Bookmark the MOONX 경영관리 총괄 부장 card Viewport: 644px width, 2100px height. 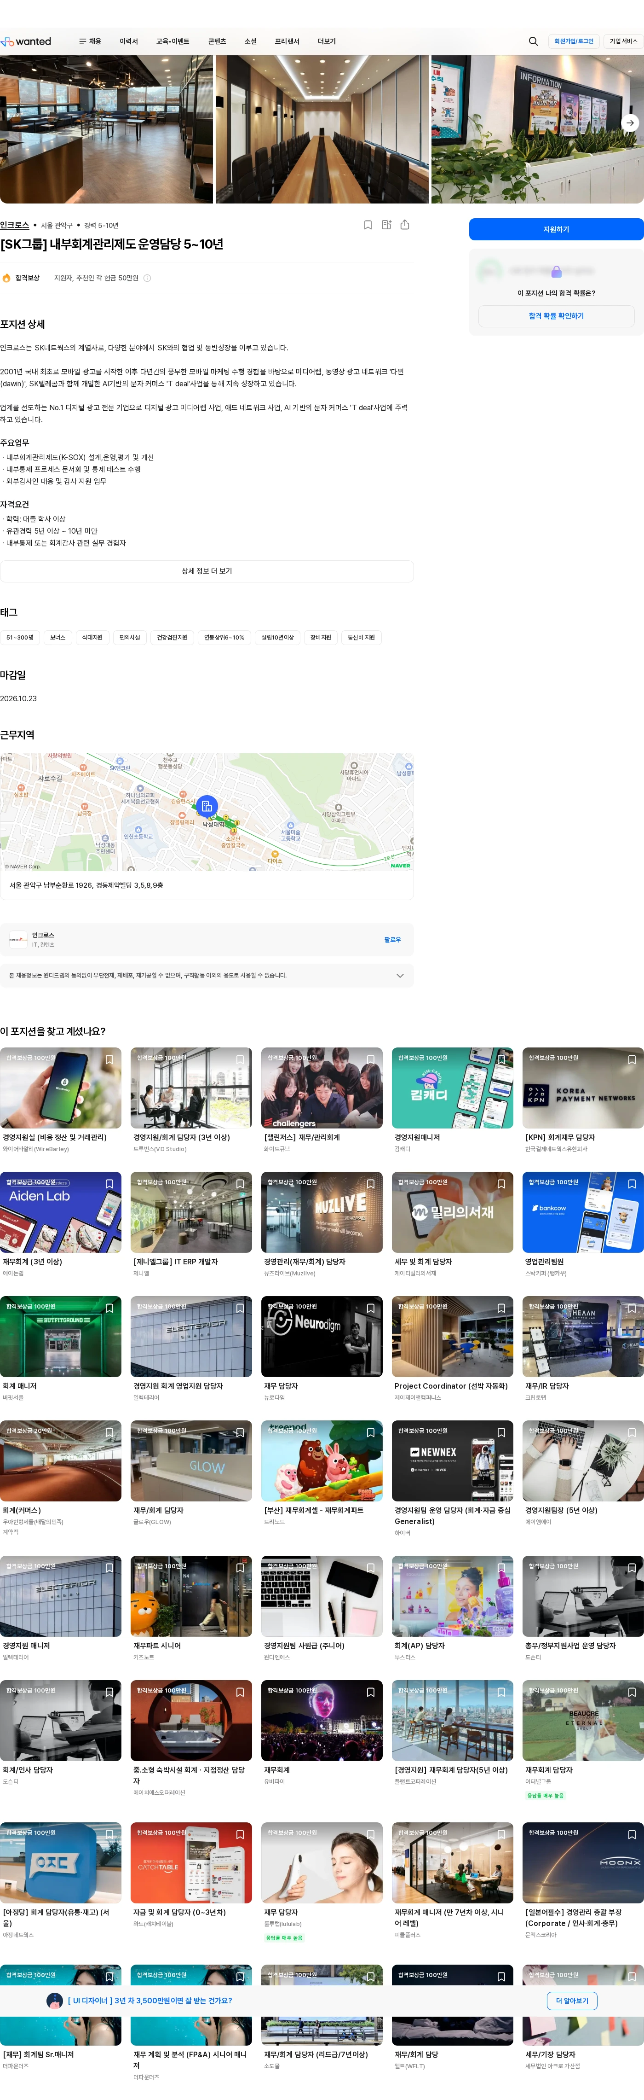click(x=632, y=1834)
